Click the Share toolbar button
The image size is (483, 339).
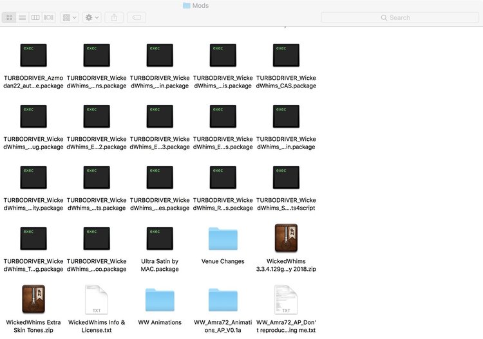[114, 17]
